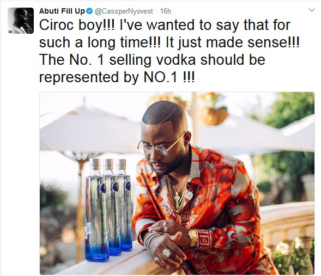321x276 pixels.
Task: Click the line 'The No. 1 selling vodka'
Action: pyautogui.click(x=152, y=60)
